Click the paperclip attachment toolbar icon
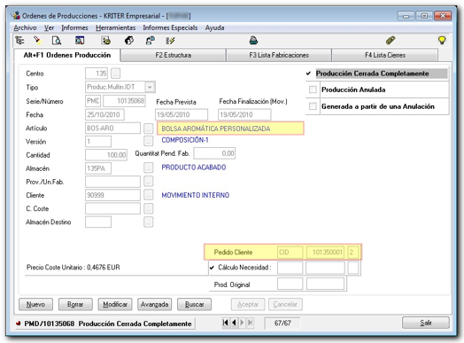Image resolution: width=464 pixels, height=343 pixels. 391,40
